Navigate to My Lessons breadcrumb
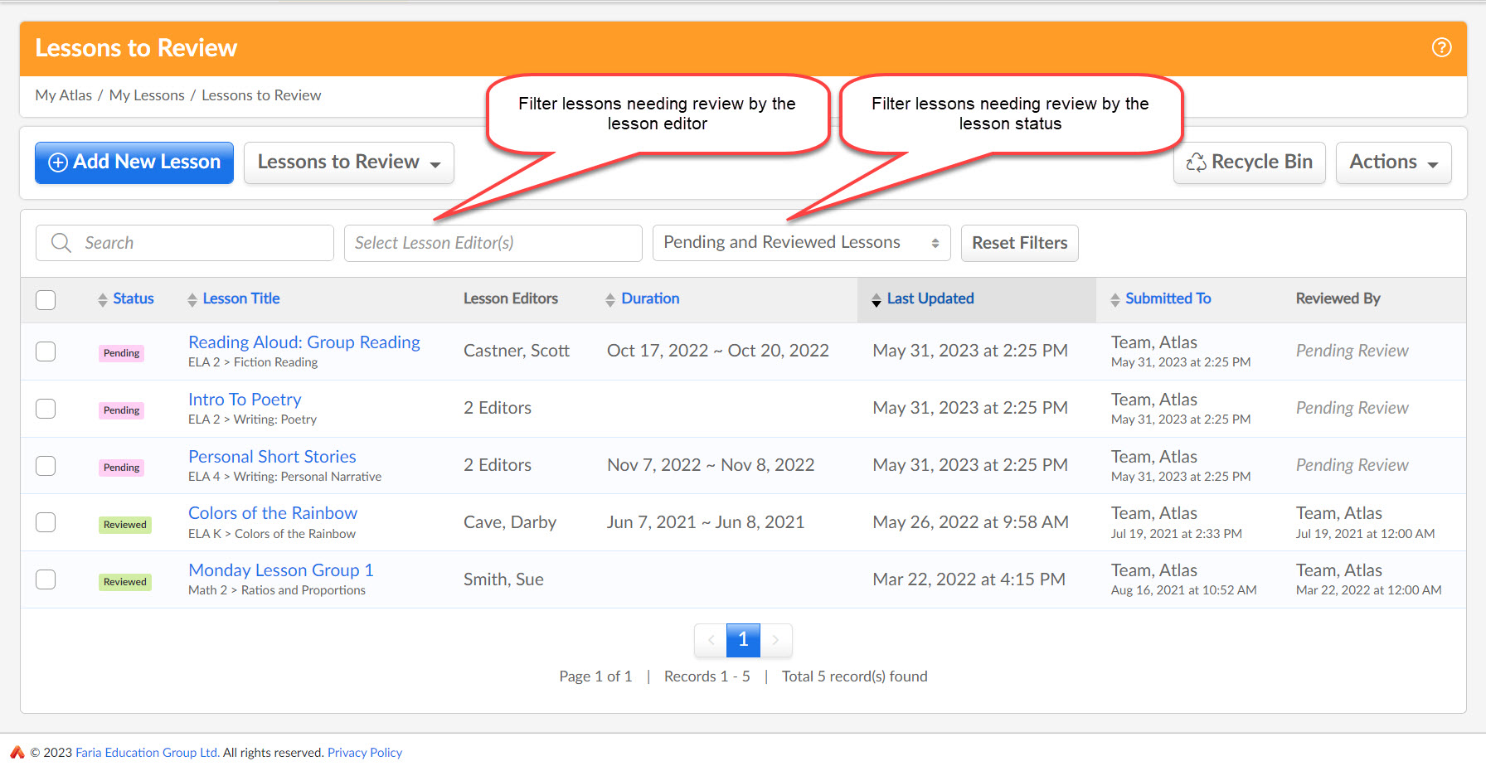Screen dimensions: 1486x766 point(147,95)
